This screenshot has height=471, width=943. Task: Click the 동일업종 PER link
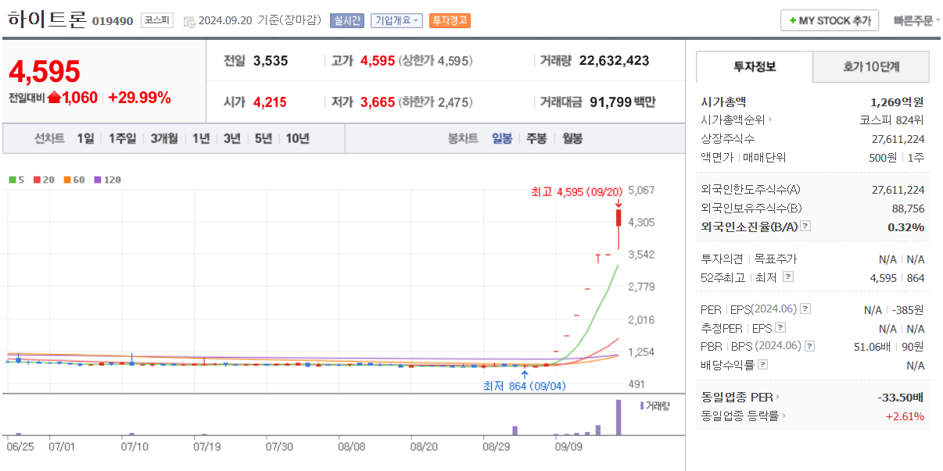[x=740, y=397]
